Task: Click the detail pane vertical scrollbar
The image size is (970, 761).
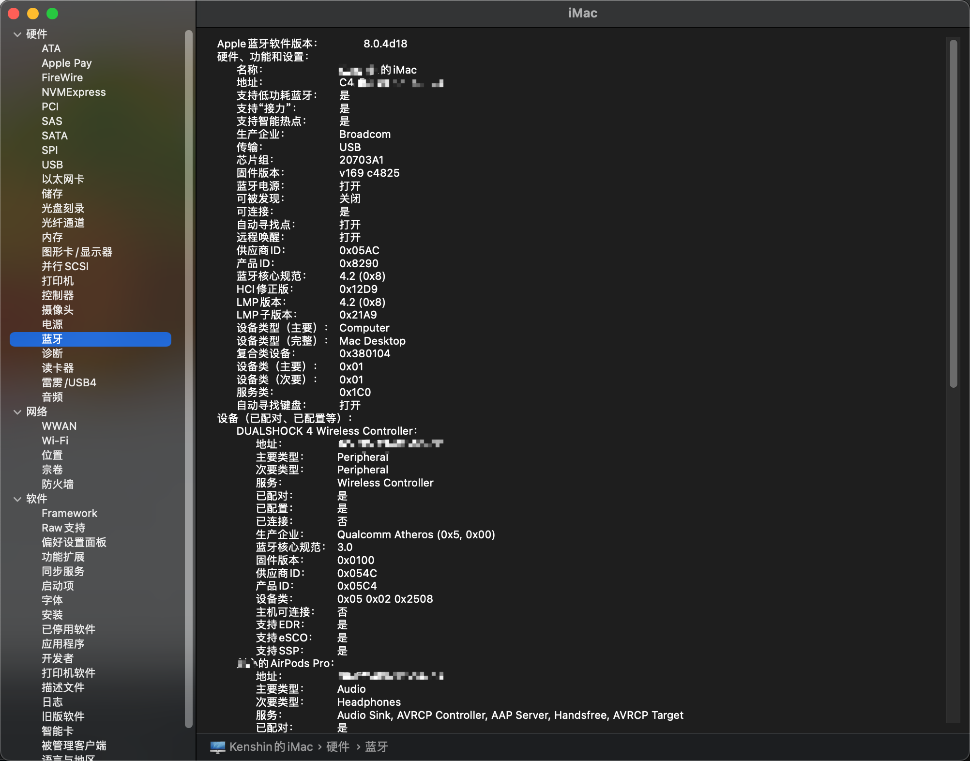Action: pyautogui.click(x=954, y=213)
